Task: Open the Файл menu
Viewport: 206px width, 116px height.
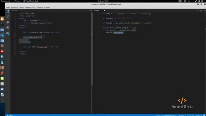Action: click(x=8, y=7)
